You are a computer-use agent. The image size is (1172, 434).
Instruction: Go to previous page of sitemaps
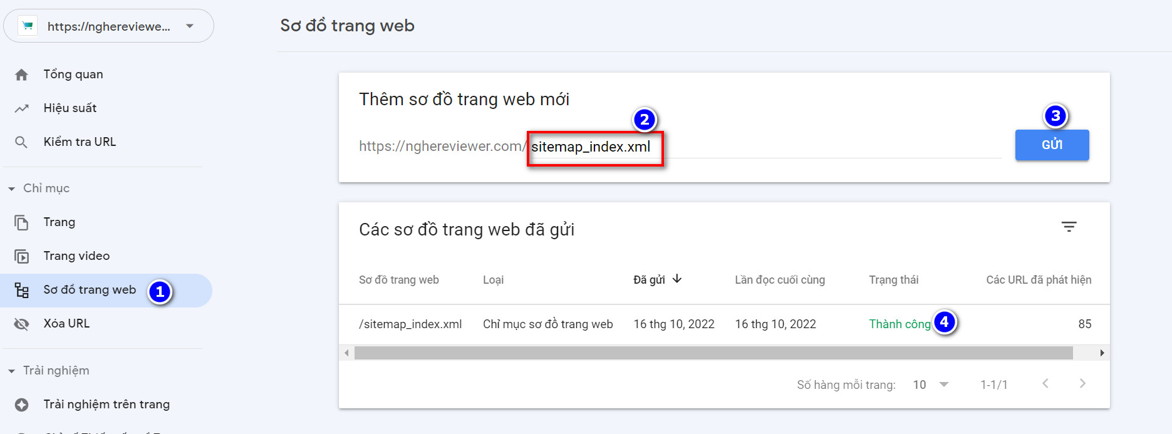1045,384
